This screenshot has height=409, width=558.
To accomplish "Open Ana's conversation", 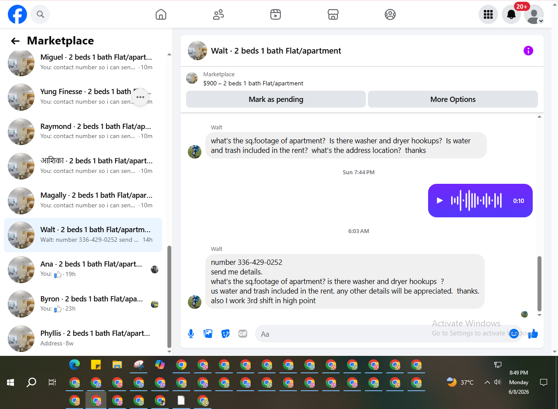I will [83, 269].
